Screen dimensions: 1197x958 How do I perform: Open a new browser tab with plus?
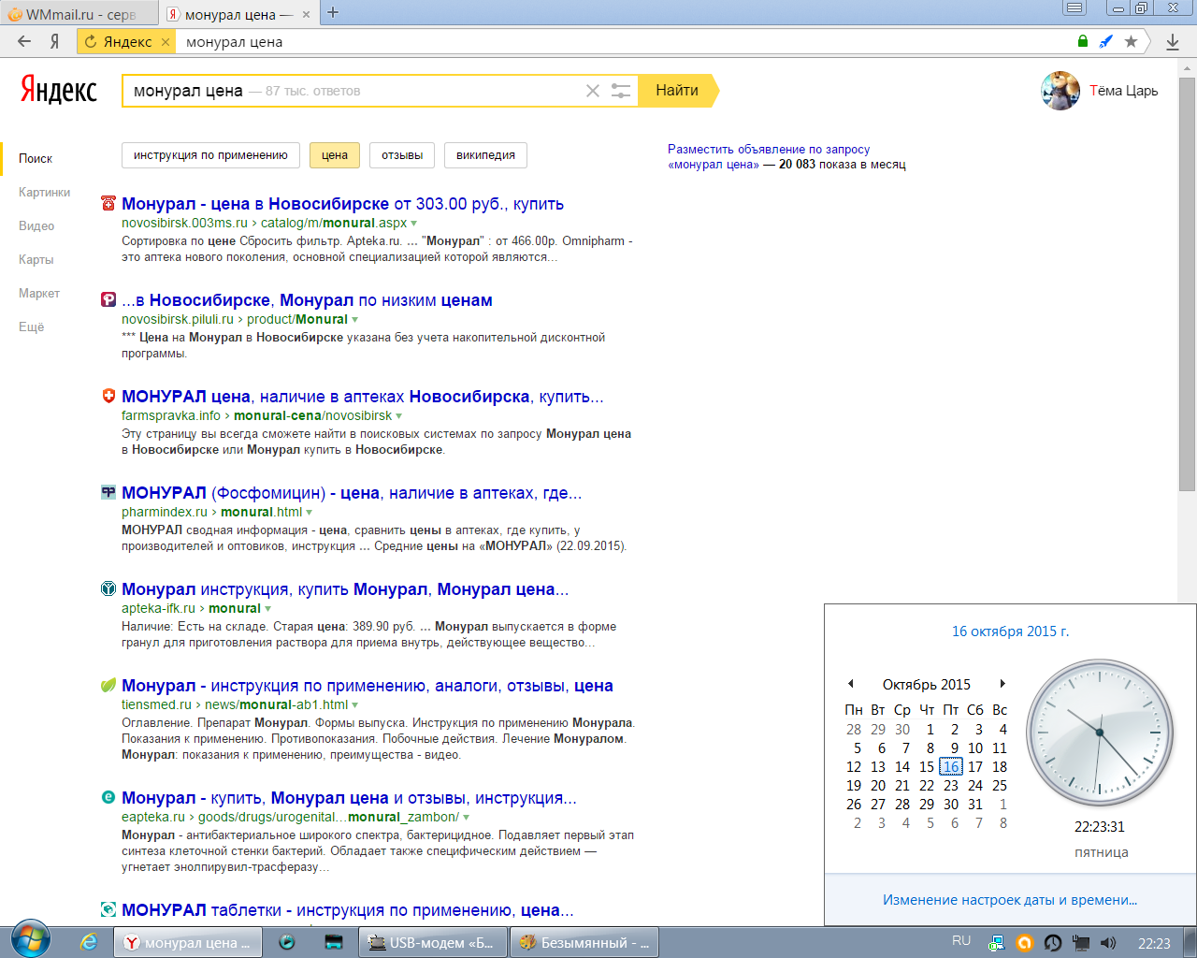[333, 13]
